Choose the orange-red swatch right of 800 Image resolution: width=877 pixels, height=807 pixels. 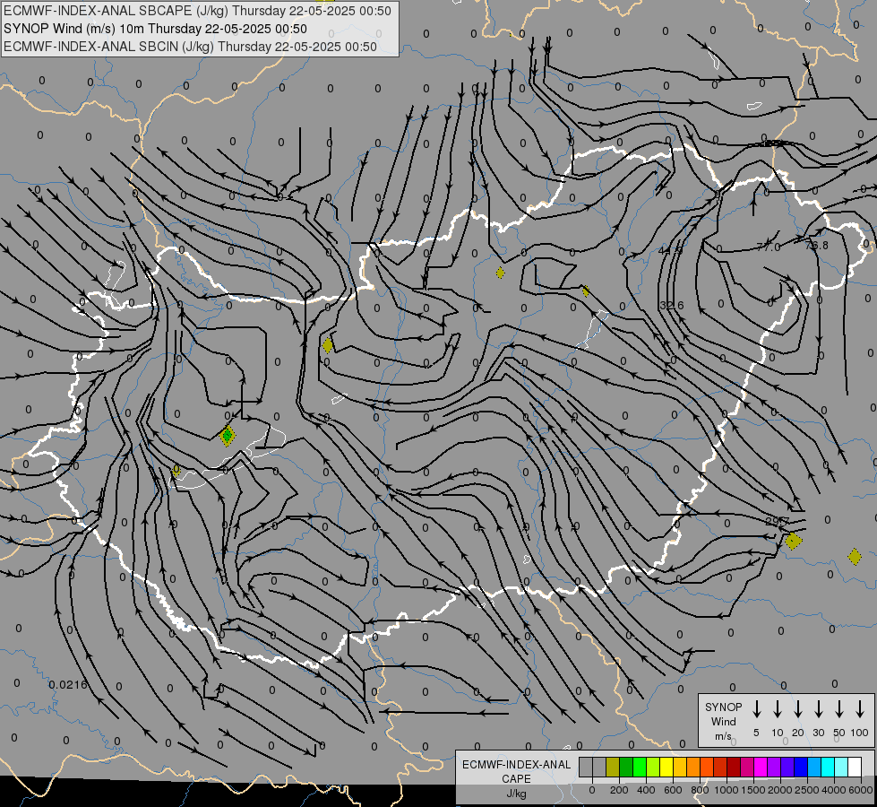click(708, 768)
